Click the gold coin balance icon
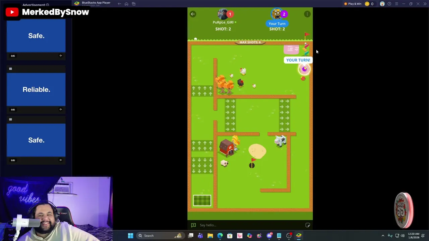Viewport: 429px width, 241px height. tap(367, 4)
